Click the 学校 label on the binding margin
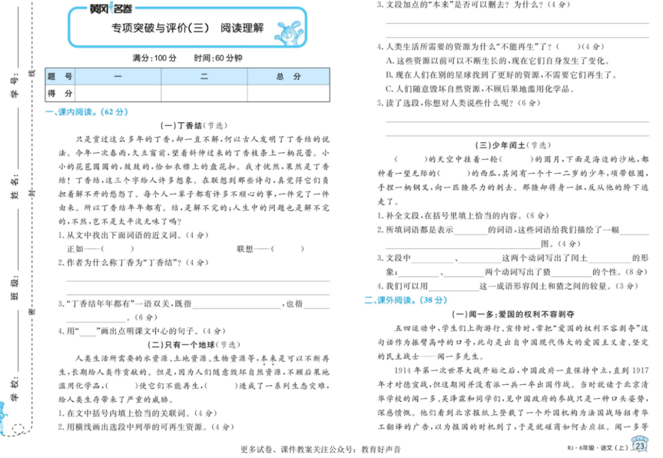 pyautogui.click(x=15, y=389)
